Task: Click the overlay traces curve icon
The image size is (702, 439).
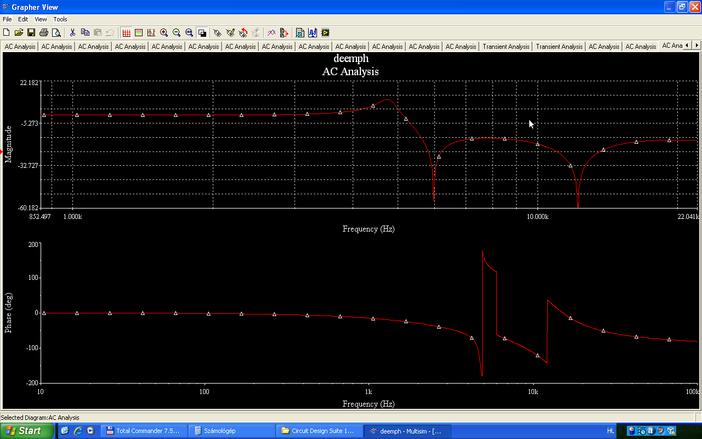Action: 271,32
